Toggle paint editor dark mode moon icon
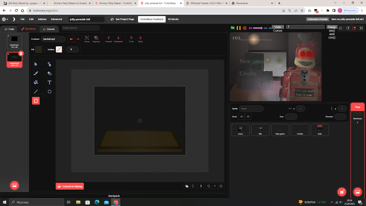 [200, 186]
